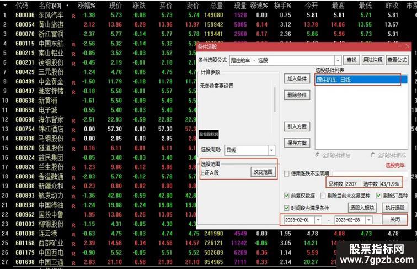
Task: Toggle 剔除当前未交易品种 checkbox
Action: pos(323,196)
